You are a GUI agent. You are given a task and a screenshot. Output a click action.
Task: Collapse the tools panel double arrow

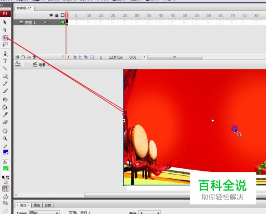pyautogui.click(x=2, y=5)
